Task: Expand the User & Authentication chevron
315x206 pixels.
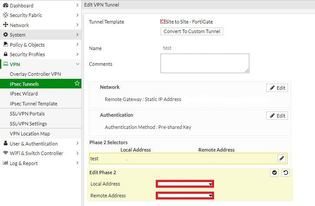Action: coord(77,143)
